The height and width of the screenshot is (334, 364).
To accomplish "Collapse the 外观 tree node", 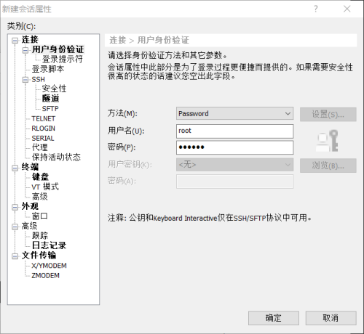I will click(15, 207).
